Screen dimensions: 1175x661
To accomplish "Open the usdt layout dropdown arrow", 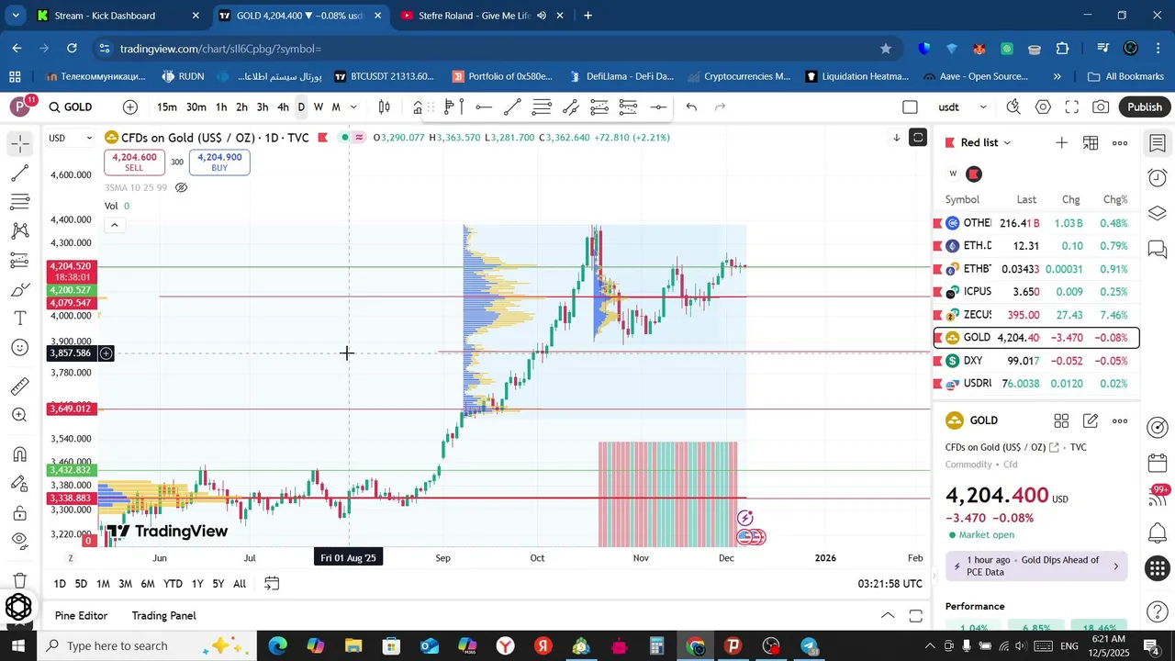I will click(983, 107).
